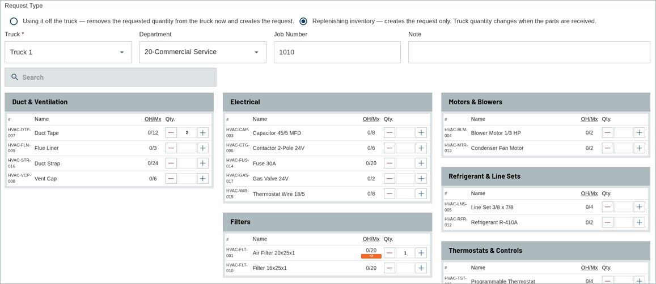Increase quantity for Duct Tape
The image size is (656, 284).
tap(203, 133)
